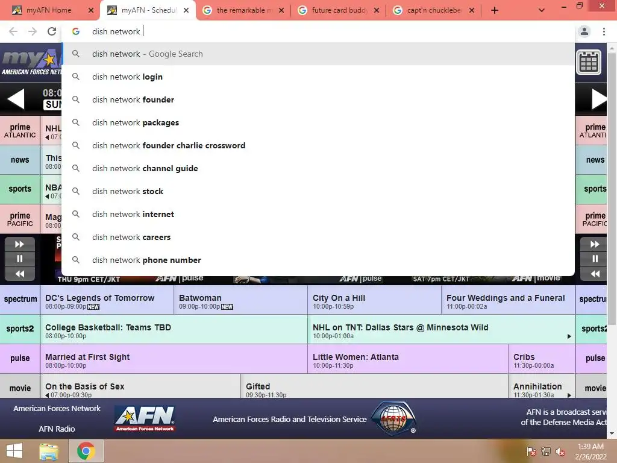Viewport: 617px width, 463px height.
Task: Open the Chrome three-dot menu
Action: coord(604,31)
